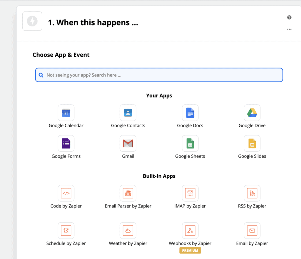This screenshot has height=259, width=301.
Task: Click the 'Choose App & Event' heading
Action: (x=61, y=55)
